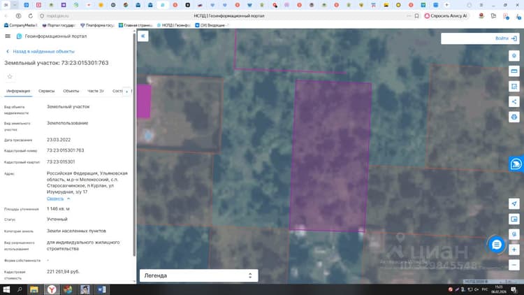Viewport: 524px width, 295px height.
Task: Print the current map
Action: tap(514, 117)
